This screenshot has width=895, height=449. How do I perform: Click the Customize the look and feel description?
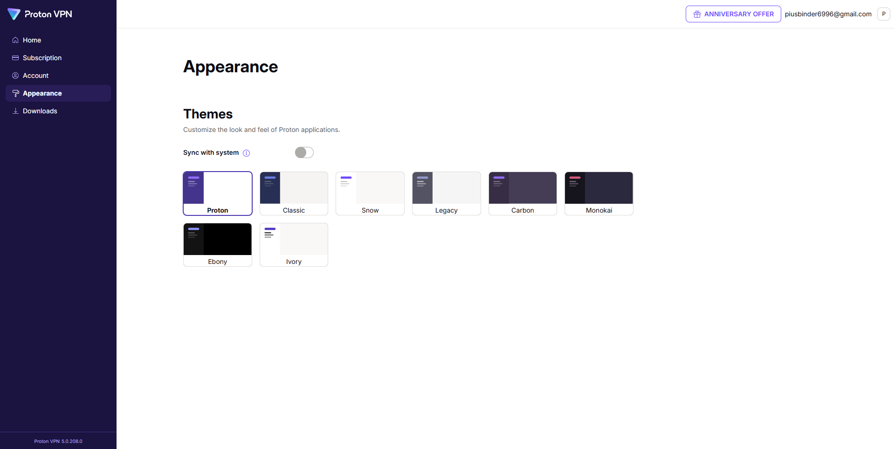(x=262, y=130)
